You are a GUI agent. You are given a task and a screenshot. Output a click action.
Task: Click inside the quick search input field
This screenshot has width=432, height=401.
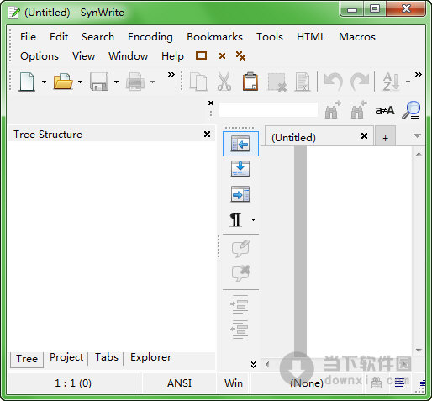268,109
